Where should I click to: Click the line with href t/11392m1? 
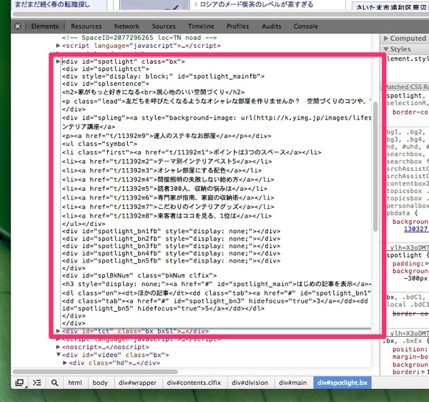coord(192,152)
